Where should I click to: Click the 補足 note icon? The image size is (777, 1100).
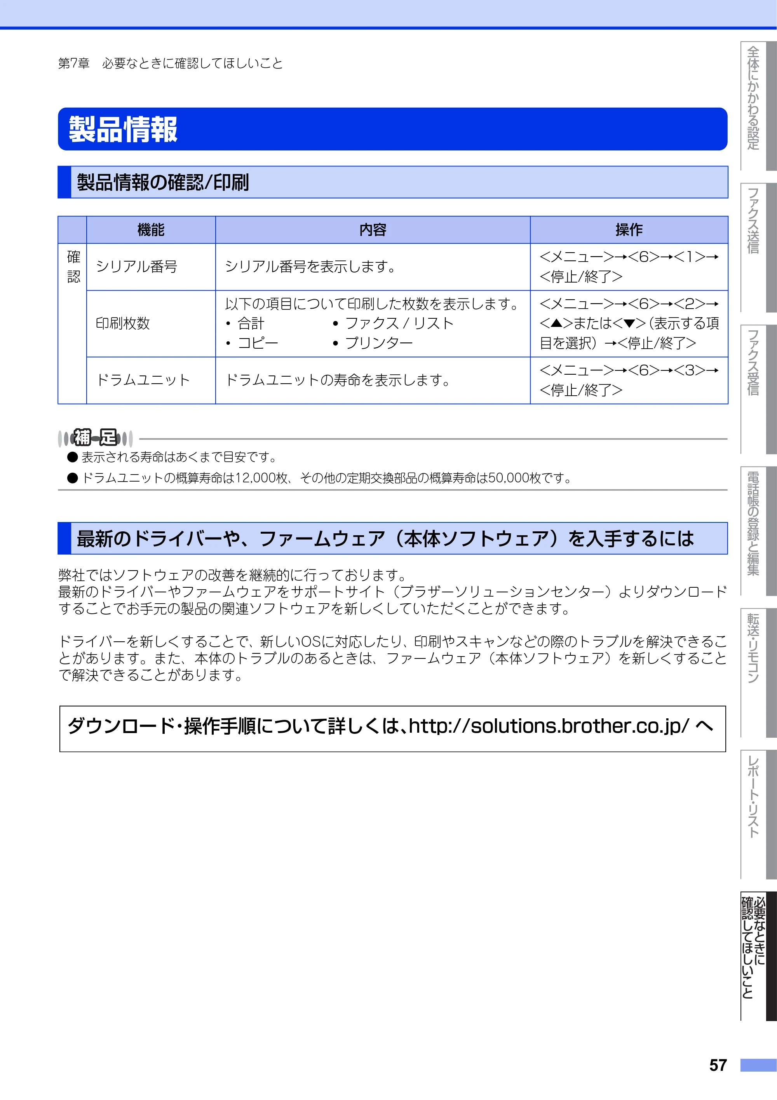pos(95,438)
